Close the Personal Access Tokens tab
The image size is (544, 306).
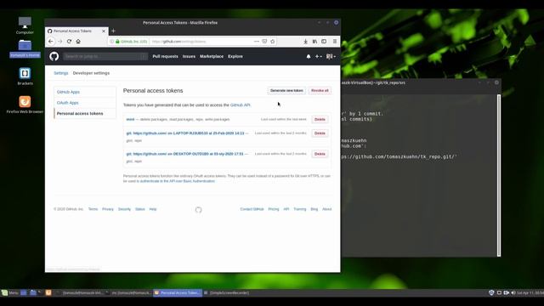tap(104, 31)
